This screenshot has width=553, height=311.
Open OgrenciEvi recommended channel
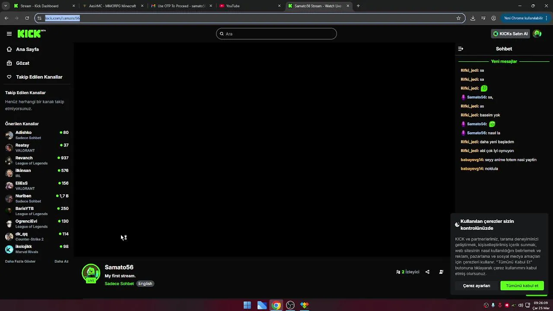coord(37,224)
